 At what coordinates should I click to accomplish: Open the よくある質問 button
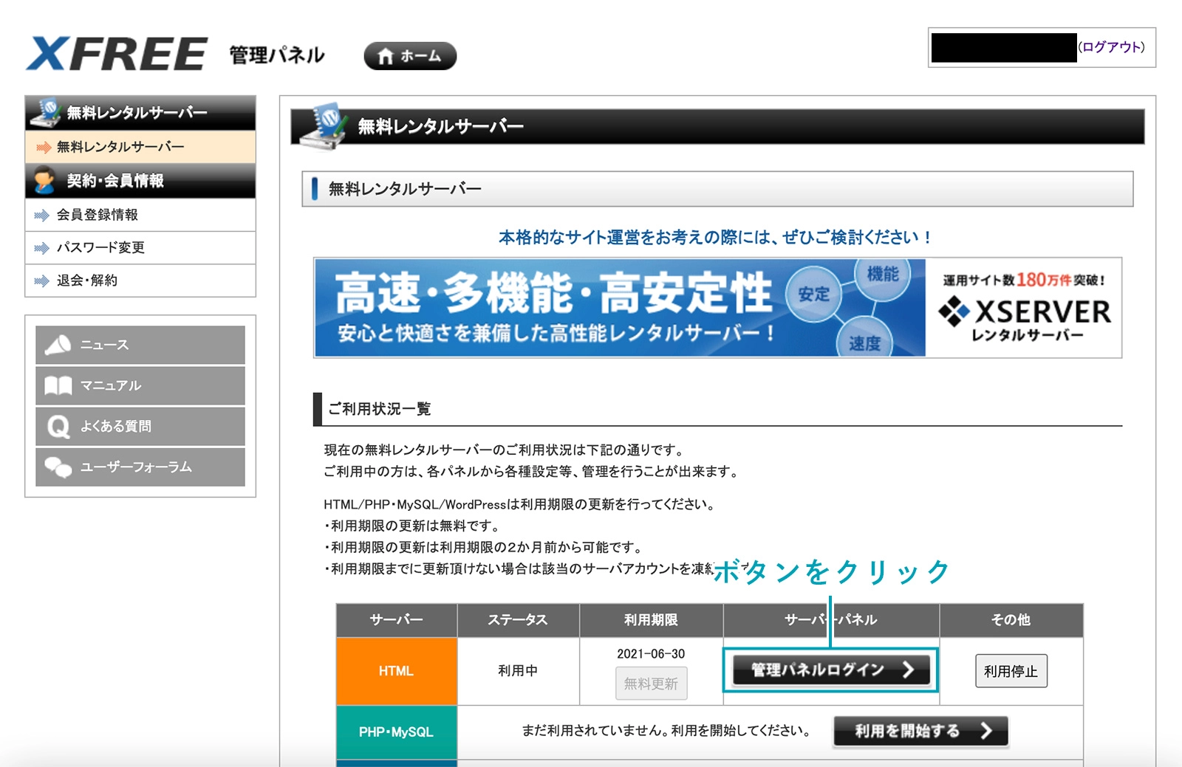click(140, 426)
